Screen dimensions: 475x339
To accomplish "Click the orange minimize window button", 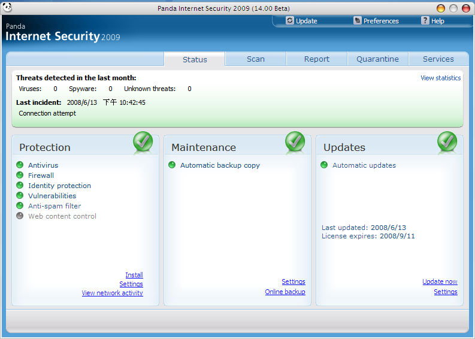I will (441, 8).
